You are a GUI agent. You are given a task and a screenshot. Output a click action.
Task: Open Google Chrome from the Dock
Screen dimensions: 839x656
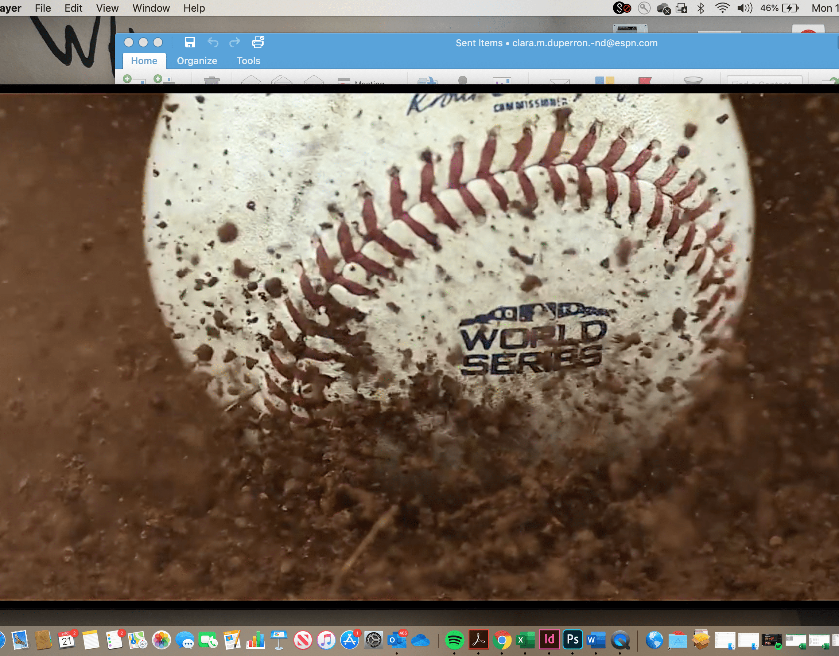point(502,641)
